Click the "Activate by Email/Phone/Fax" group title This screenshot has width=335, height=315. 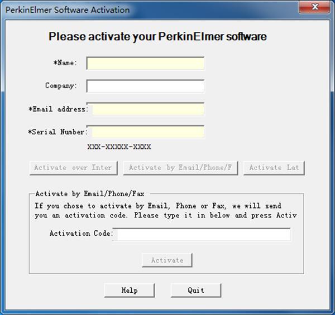click(90, 194)
